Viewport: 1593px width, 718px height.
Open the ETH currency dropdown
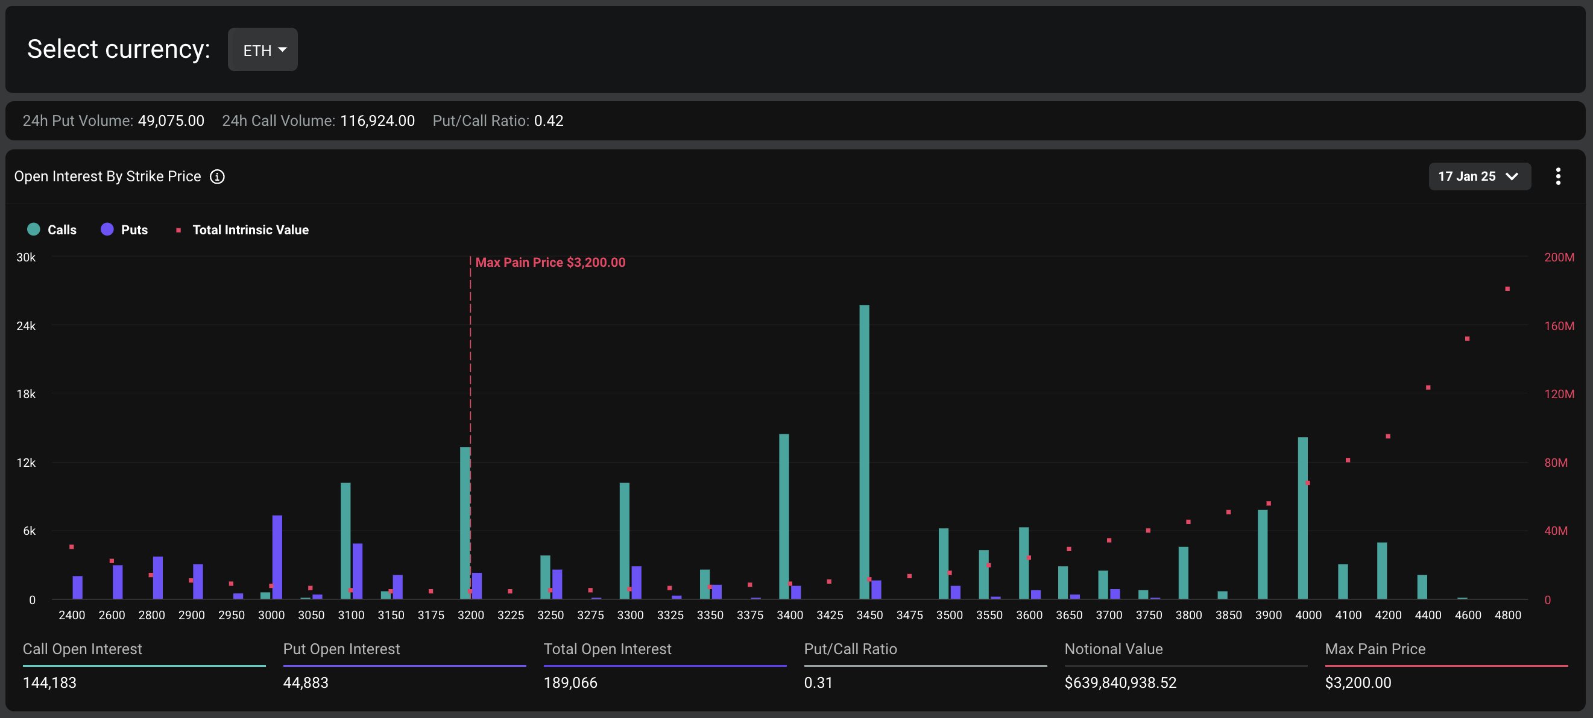coord(263,49)
